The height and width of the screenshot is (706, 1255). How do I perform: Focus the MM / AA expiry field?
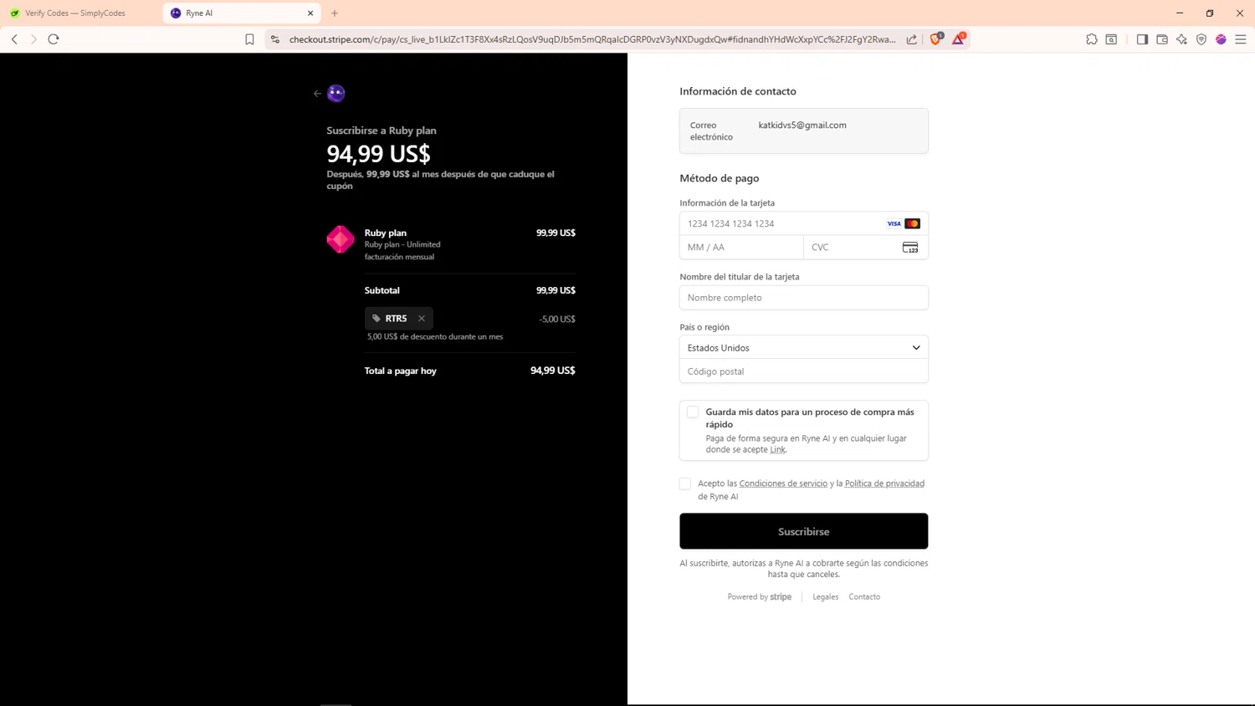pos(742,248)
